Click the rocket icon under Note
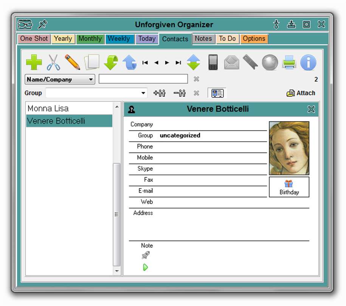Screen dimensions: 346x306 (x=146, y=255)
